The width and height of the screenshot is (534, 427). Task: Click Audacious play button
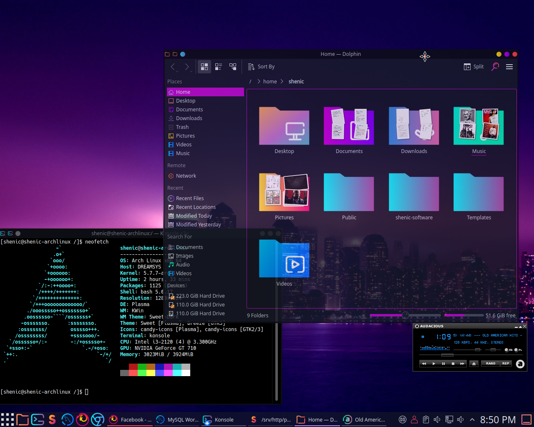click(434, 364)
